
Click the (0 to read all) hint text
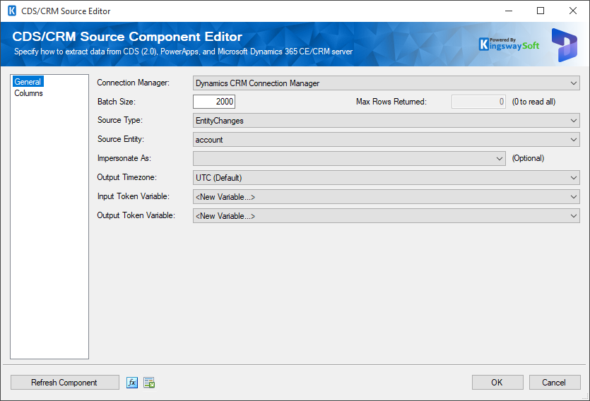(x=533, y=102)
